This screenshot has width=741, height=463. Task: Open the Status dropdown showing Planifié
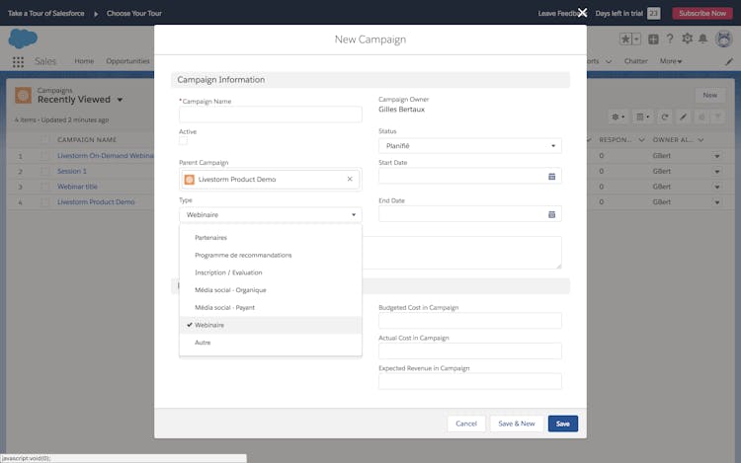[x=469, y=146]
